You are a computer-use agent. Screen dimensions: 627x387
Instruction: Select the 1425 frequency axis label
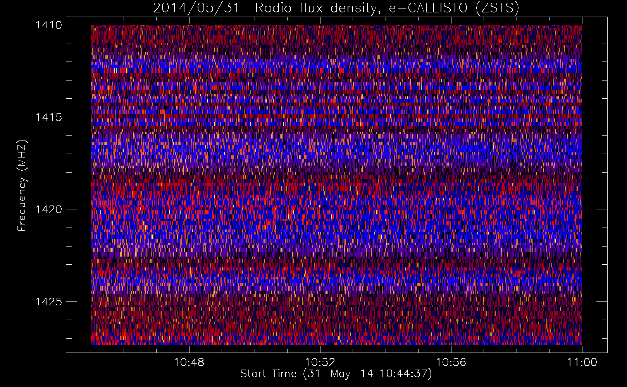click(48, 301)
